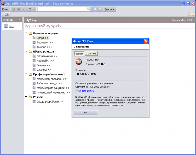The image size is (196, 155).
Task: Open Финансы >> module
Action: coord(44,47)
